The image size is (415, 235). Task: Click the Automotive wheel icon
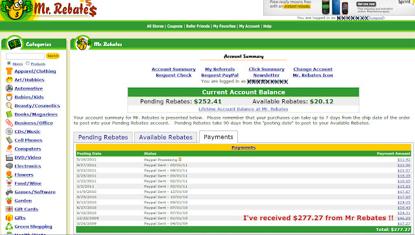click(9, 88)
